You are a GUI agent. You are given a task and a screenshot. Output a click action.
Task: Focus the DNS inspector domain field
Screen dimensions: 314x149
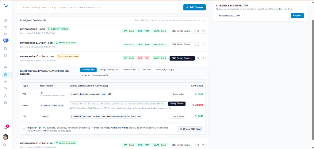click(x=253, y=16)
